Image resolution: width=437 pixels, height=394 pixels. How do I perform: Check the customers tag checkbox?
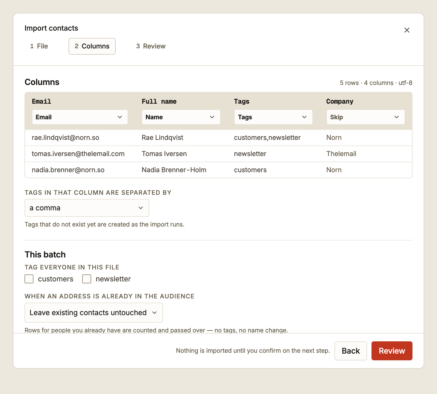point(29,279)
